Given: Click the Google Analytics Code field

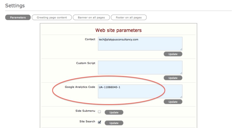Looking at the screenshot, I should (x=140, y=91).
